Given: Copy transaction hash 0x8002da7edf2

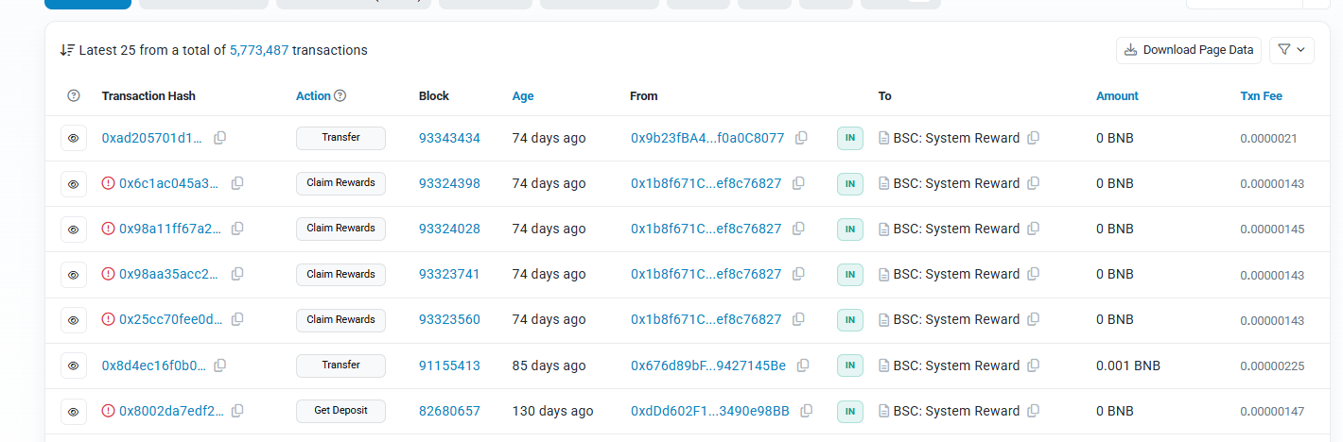Looking at the screenshot, I should click(x=237, y=411).
